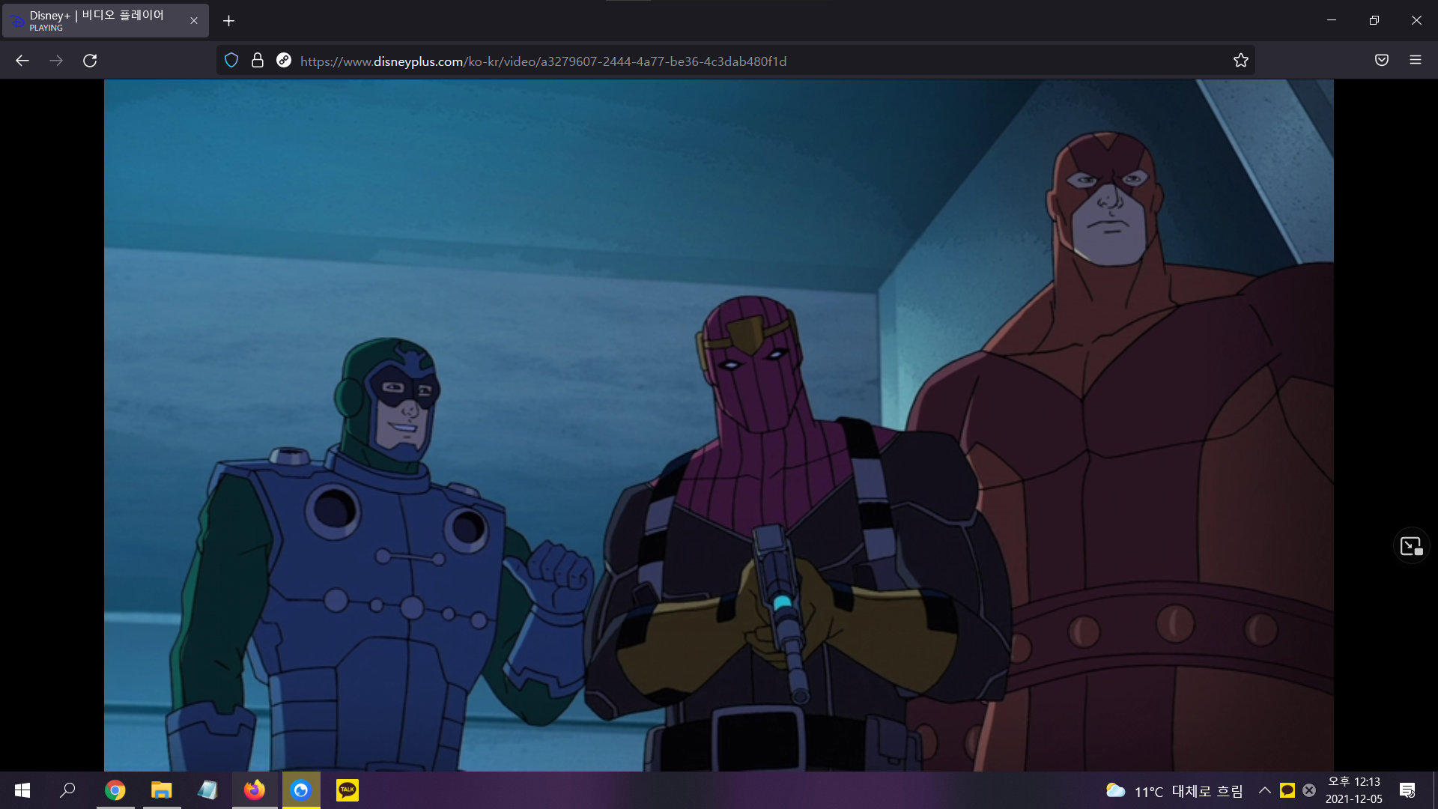The image size is (1438, 809).
Task: Open the weather widget showing 11°C
Action: tap(1174, 791)
